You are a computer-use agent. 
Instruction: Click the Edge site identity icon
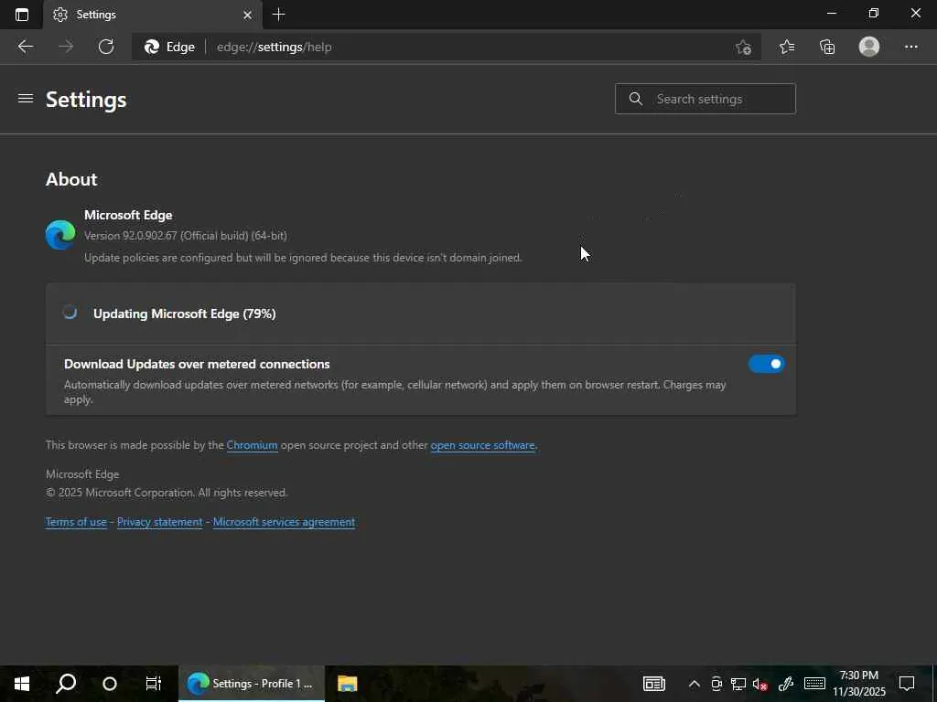pyautogui.click(x=169, y=47)
